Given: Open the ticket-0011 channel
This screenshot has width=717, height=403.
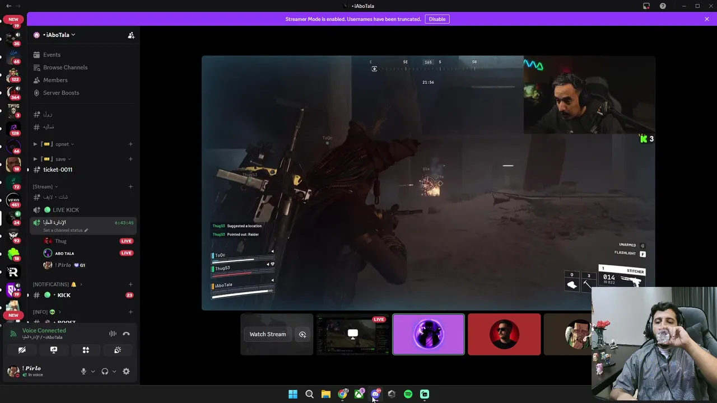Looking at the screenshot, I should [57, 170].
